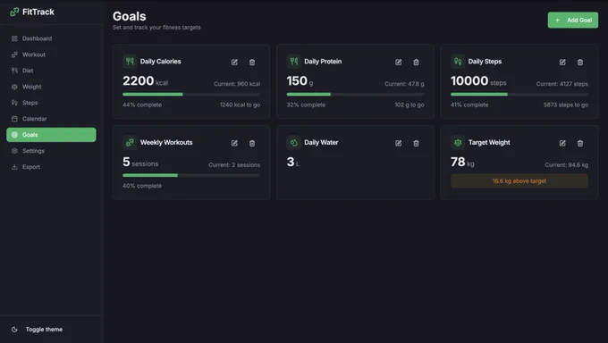Click the Target Weight scale icon

coord(458,142)
